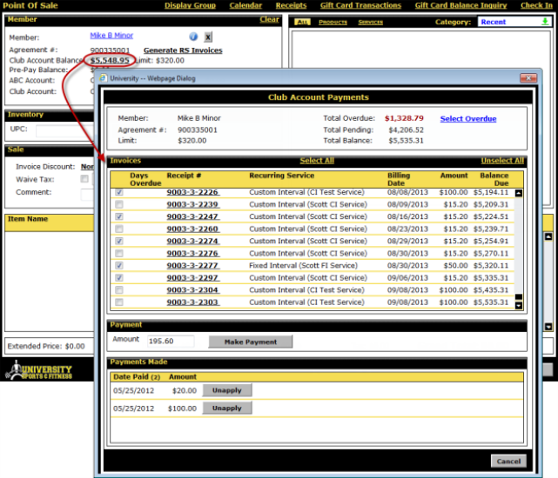This screenshot has height=478, width=558.
Task: Click the blue member info icon
Action: click(x=193, y=37)
